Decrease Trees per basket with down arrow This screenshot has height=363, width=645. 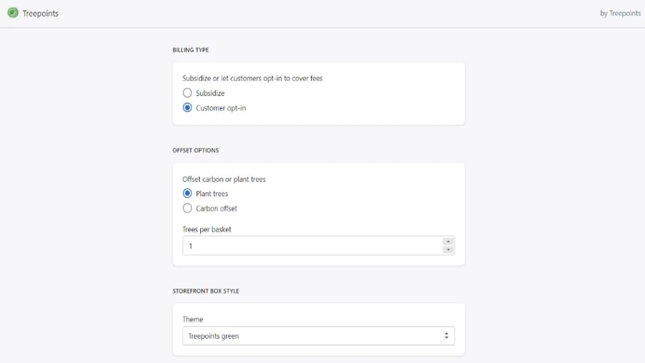(448, 250)
